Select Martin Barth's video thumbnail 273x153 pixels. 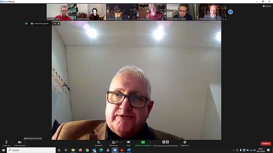(61, 12)
